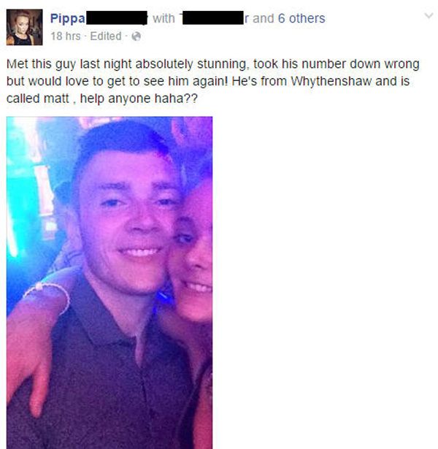View edit history via the "Edited" link

106,37
